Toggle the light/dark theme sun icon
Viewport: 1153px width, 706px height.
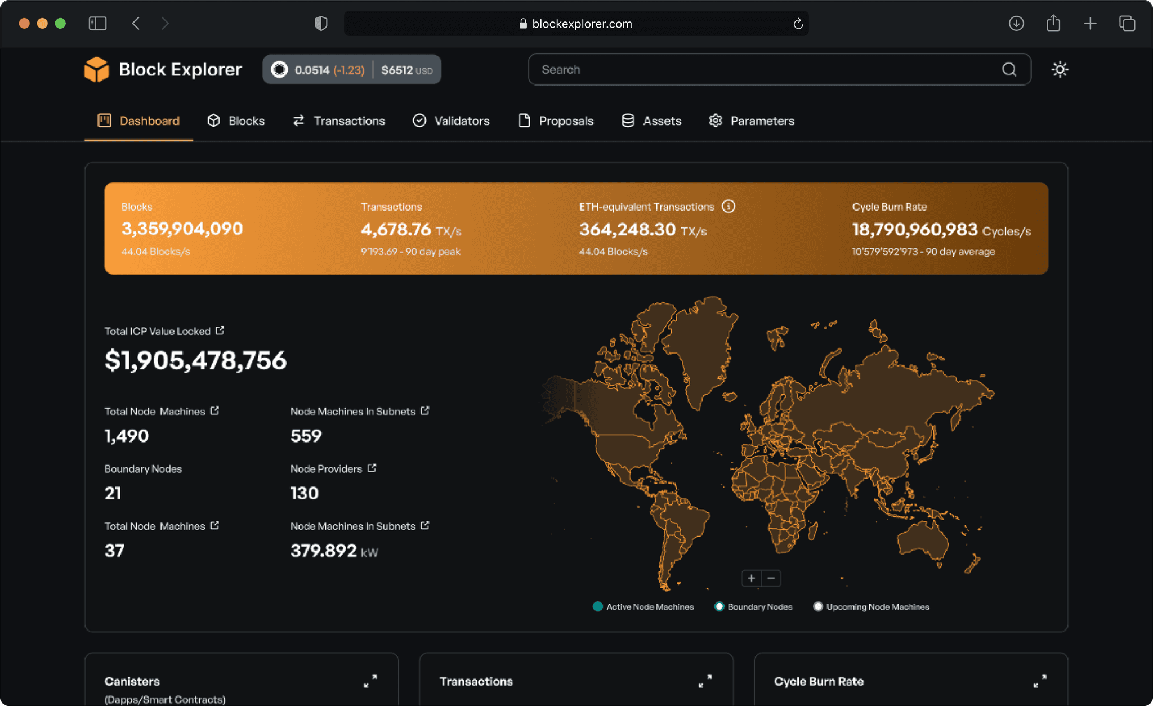(1060, 69)
